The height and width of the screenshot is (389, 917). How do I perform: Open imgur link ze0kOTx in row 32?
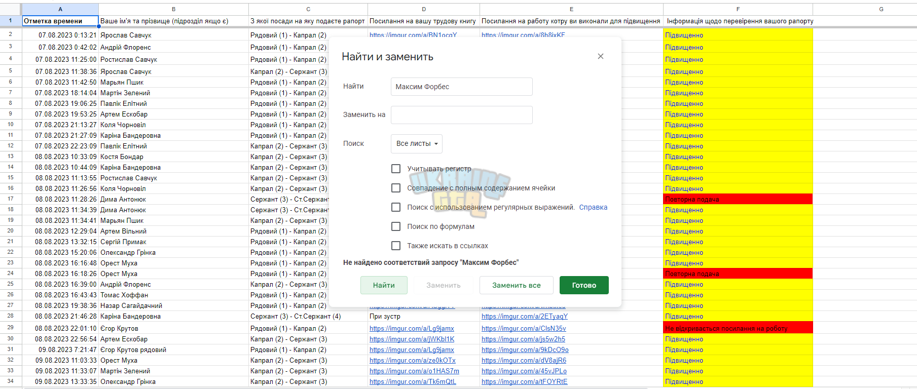(413, 361)
